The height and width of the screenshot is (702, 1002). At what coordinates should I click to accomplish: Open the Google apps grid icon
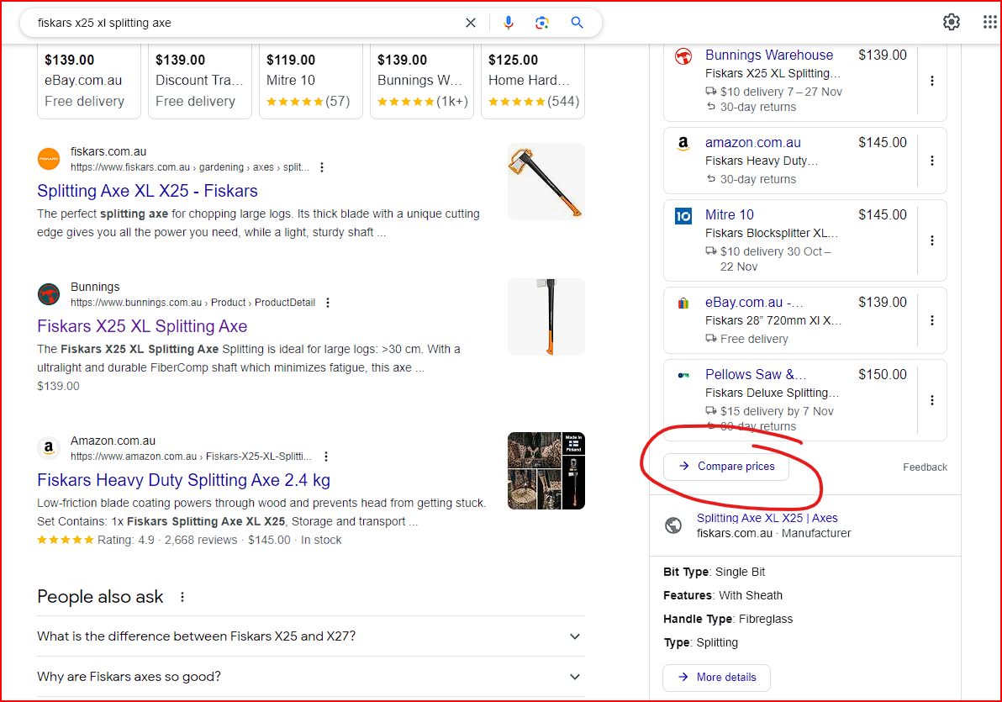pos(989,23)
